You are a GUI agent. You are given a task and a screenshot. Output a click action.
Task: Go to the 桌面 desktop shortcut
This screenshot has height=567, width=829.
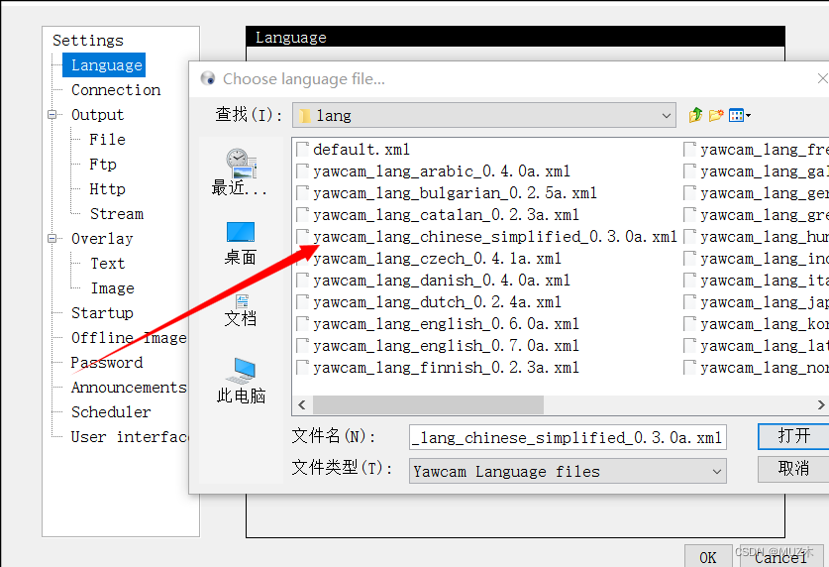241,243
